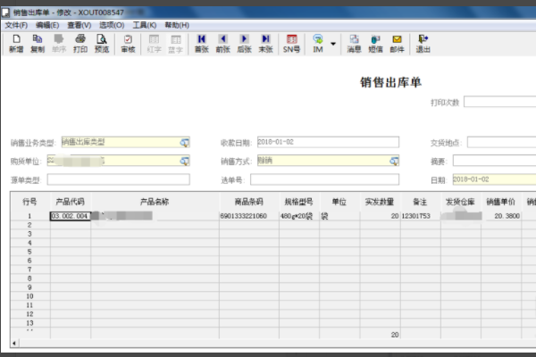The image size is (536, 357).
Task: Select remark cell 12301753
Action: tap(421, 216)
